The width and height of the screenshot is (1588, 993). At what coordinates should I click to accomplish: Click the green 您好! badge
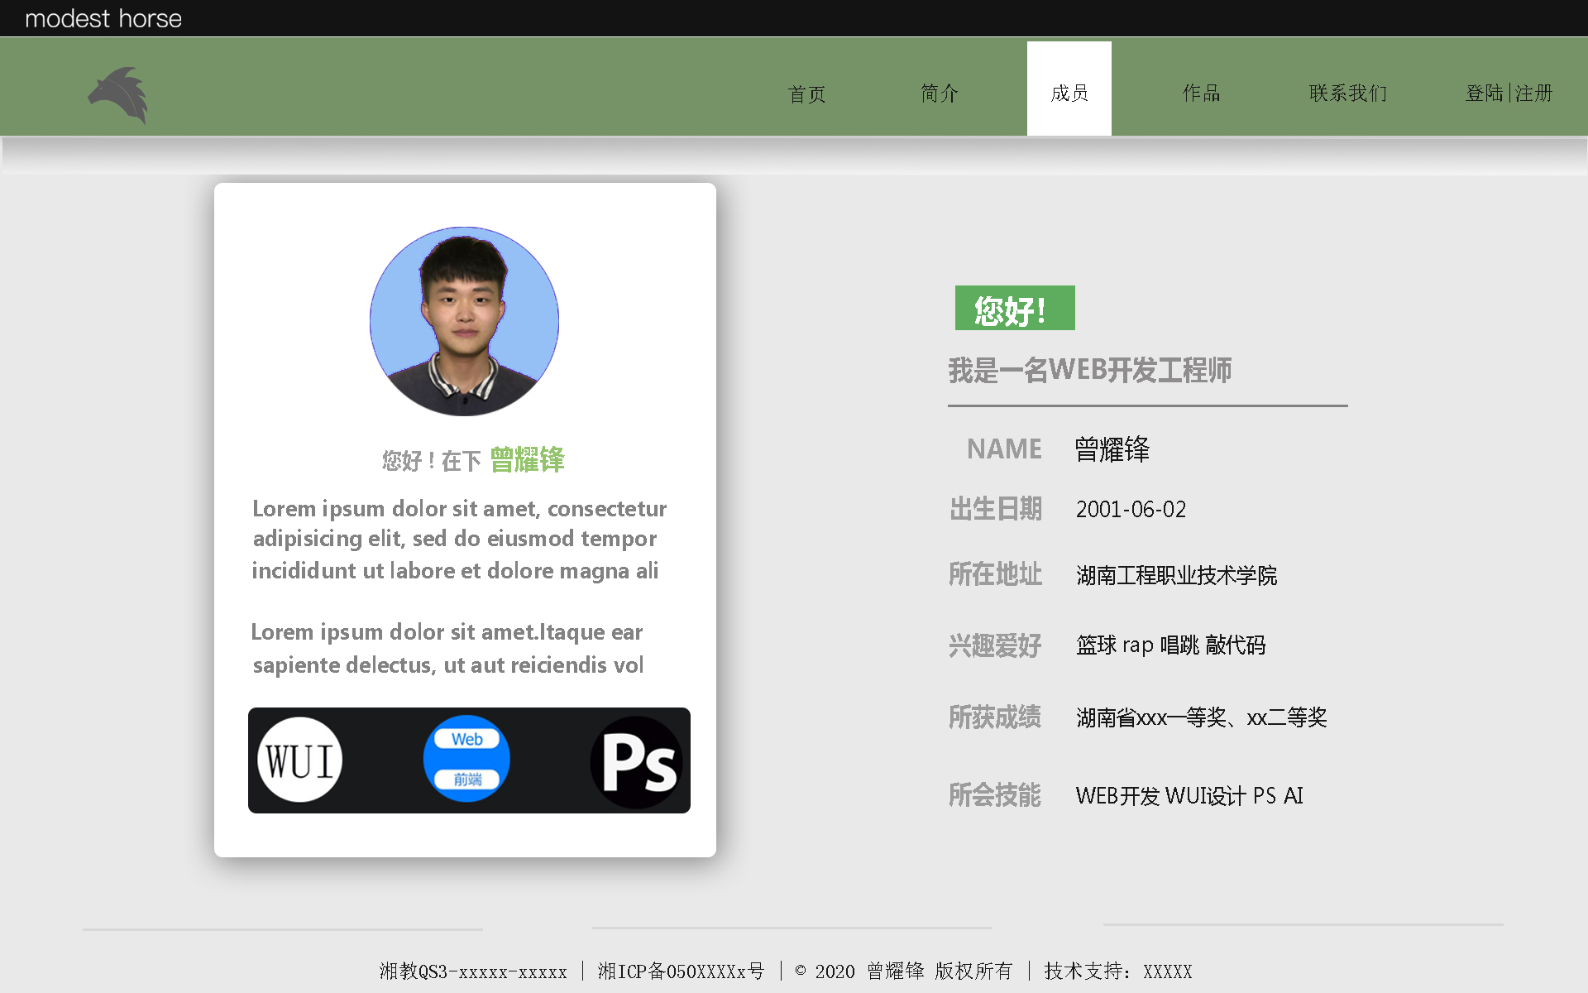[1014, 309]
